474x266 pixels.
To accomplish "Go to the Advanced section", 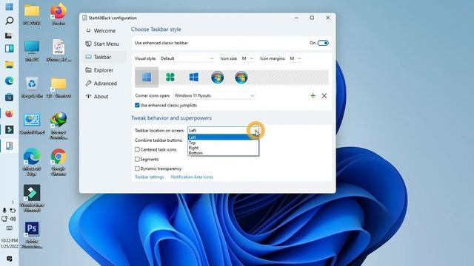I will [104, 83].
